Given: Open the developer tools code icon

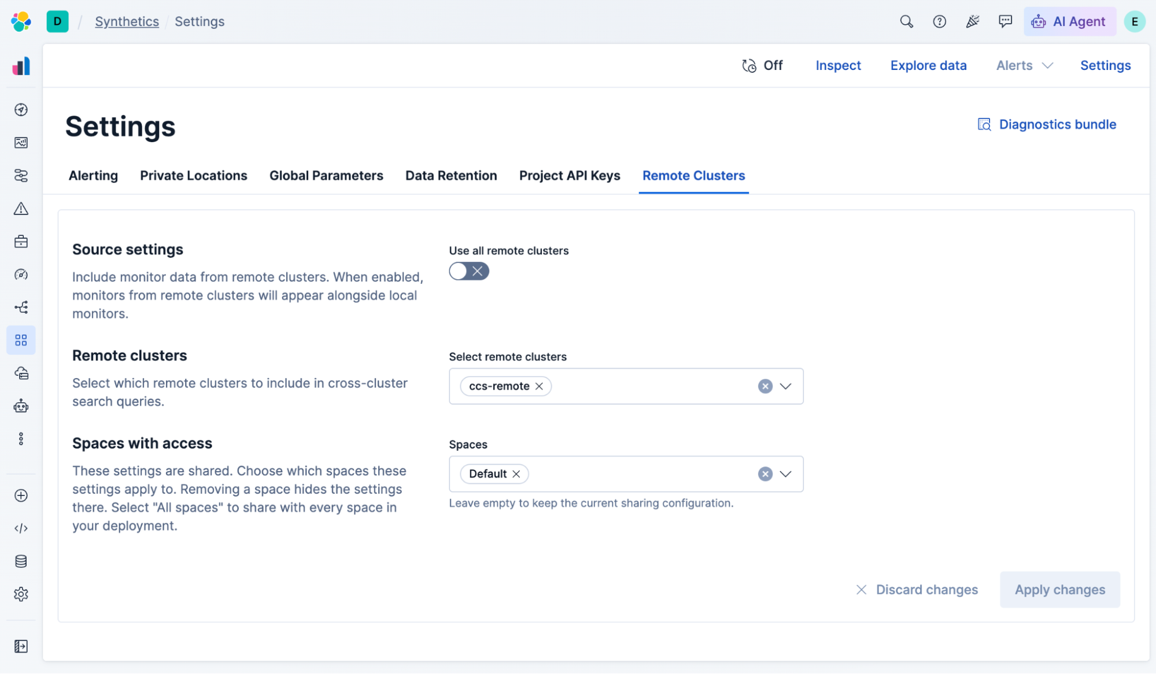Looking at the screenshot, I should pos(21,528).
